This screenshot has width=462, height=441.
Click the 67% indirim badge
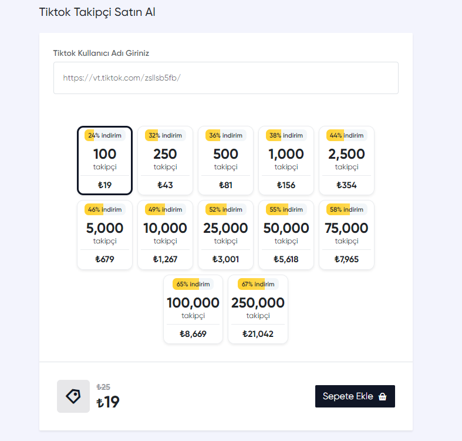pyautogui.click(x=258, y=284)
